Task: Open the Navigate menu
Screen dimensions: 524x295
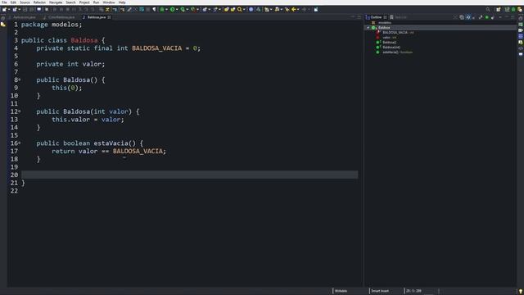Action: (56, 2)
